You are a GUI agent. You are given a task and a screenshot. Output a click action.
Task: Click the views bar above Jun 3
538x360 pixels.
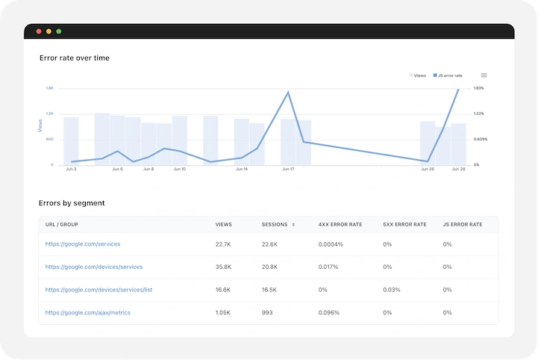point(71,140)
